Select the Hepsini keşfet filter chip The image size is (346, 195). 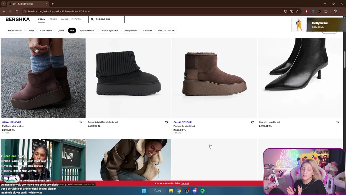click(15, 31)
